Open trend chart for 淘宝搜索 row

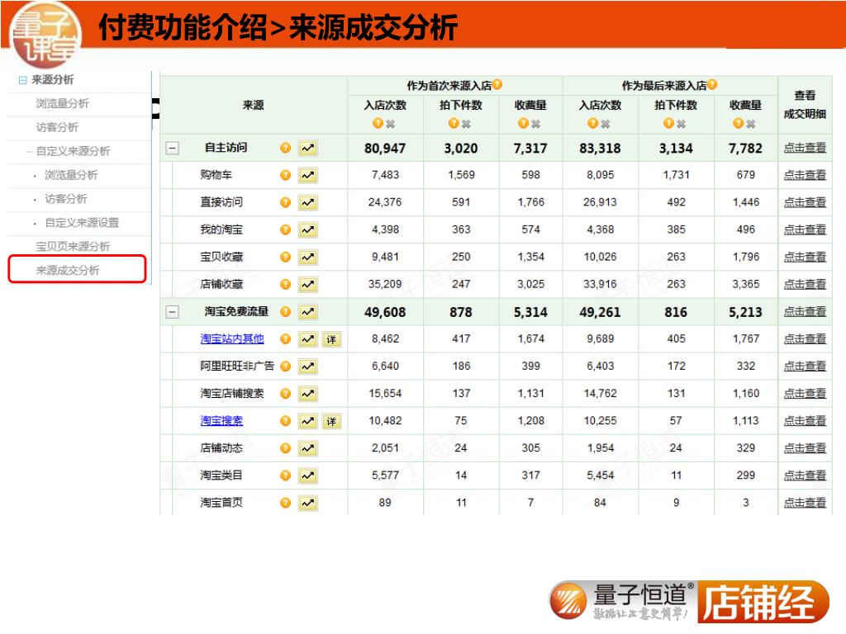click(307, 421)
